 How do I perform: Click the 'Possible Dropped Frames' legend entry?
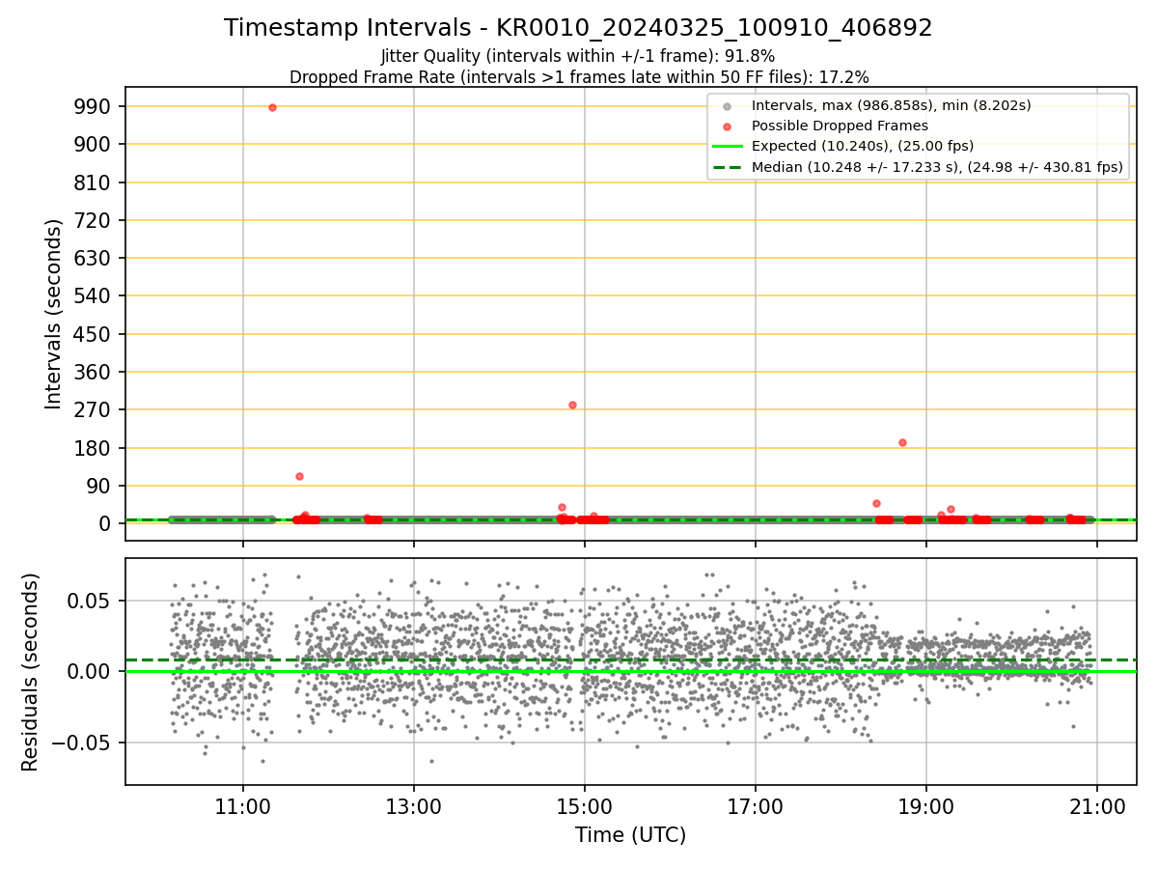[x=840, y=126]
